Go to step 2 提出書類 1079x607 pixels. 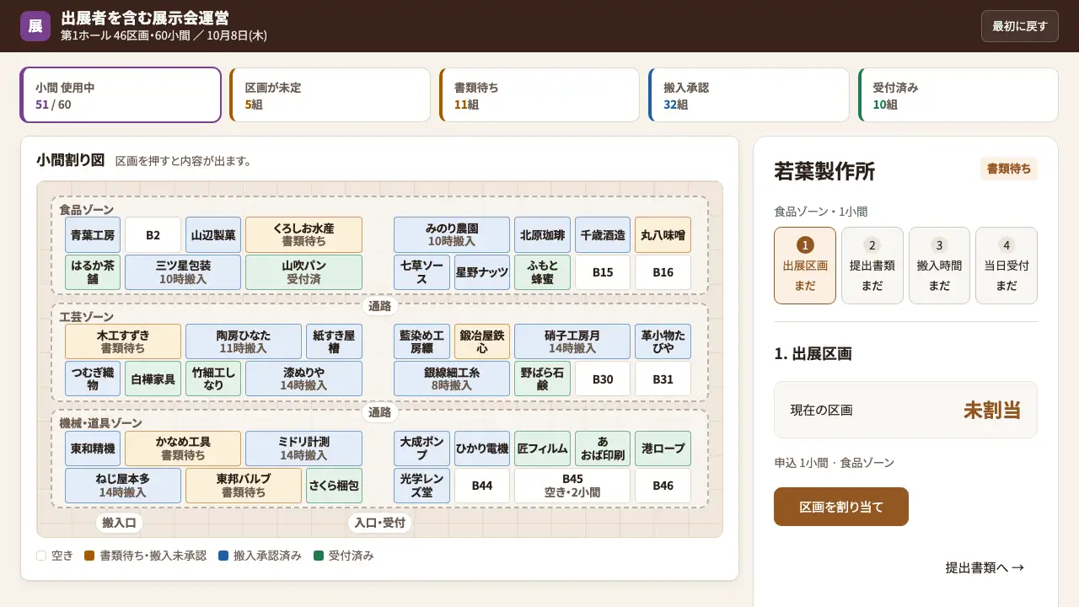point(872,266)
